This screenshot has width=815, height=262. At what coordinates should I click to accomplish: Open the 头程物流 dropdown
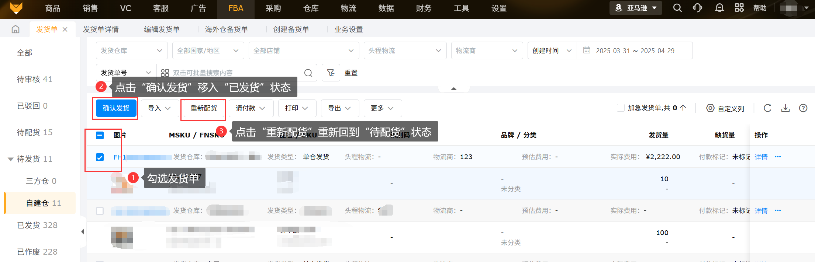405,50
